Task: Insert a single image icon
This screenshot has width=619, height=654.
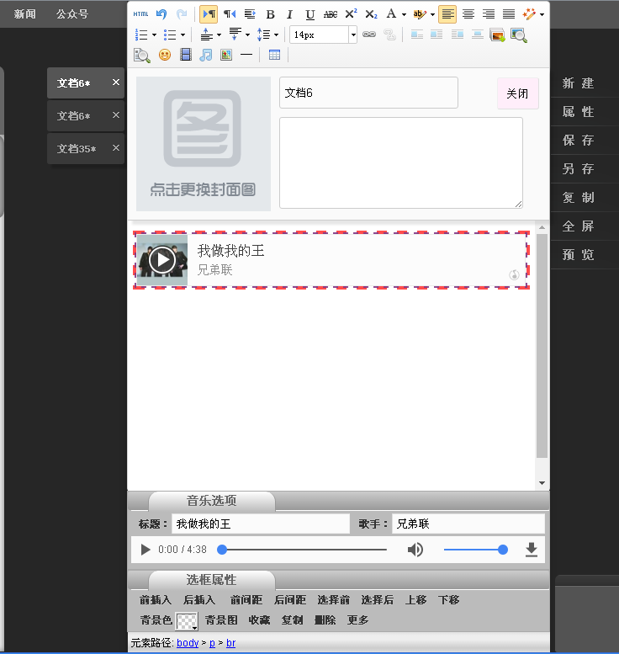Action: (226, 55)
